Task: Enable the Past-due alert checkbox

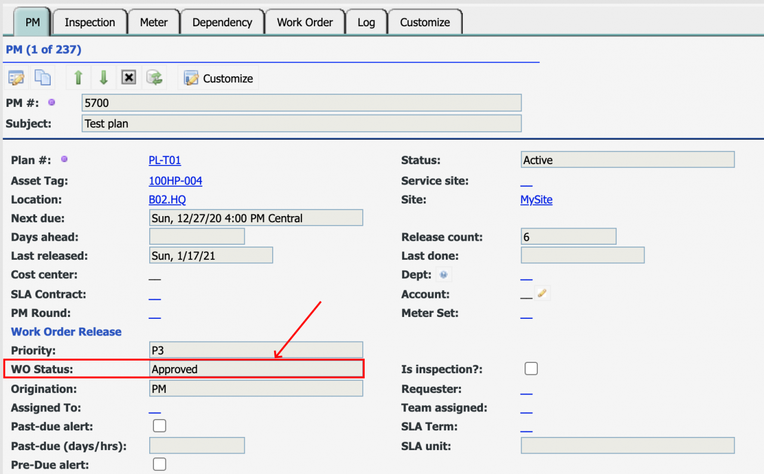Action: coord(159,426)
